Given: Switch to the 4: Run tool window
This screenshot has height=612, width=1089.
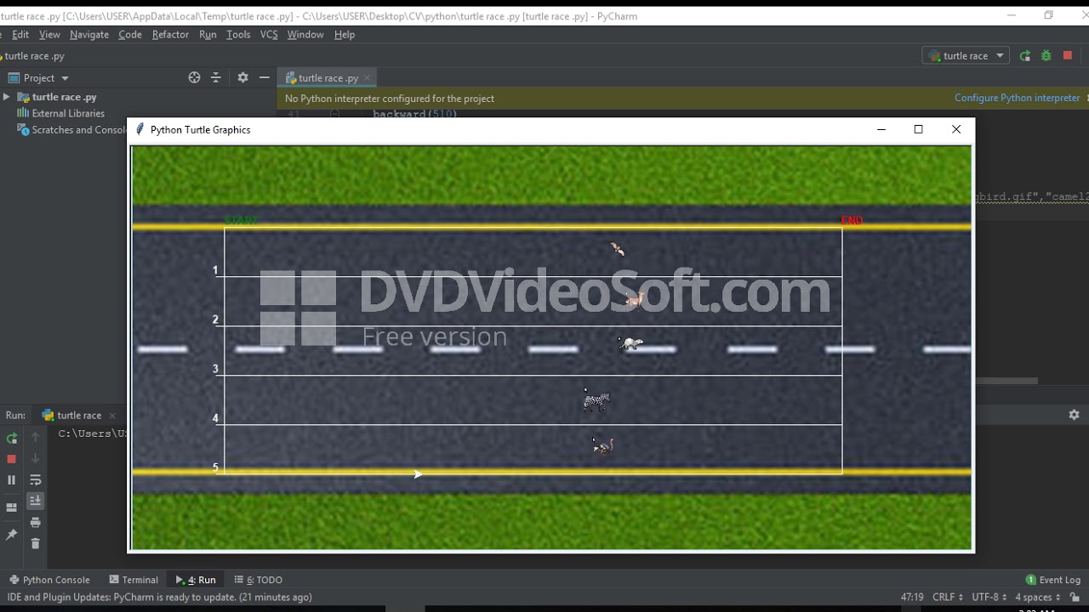Looking at the screenshot, I should click(x=196, y=580).
